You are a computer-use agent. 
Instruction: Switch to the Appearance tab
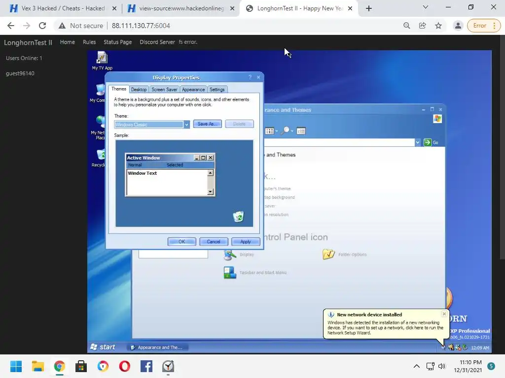[x=193, y=90]
